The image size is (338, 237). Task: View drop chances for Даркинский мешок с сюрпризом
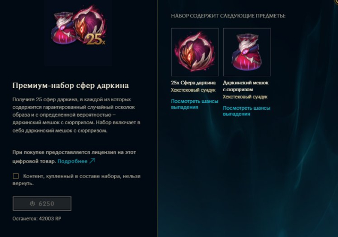[x=247, y=111]
